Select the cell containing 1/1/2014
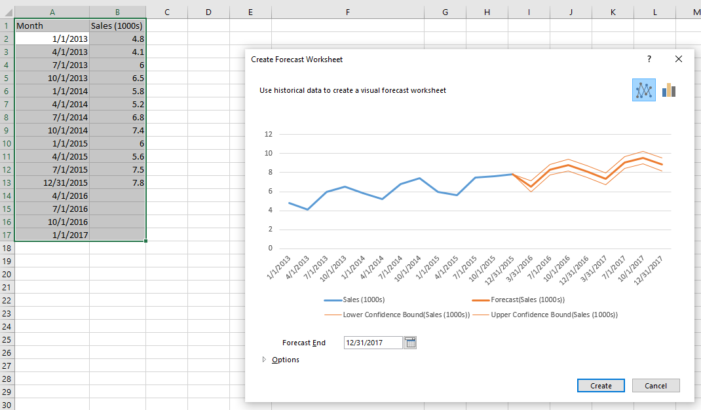The height and width of the screenshot is (410, 701). (52, 91)
